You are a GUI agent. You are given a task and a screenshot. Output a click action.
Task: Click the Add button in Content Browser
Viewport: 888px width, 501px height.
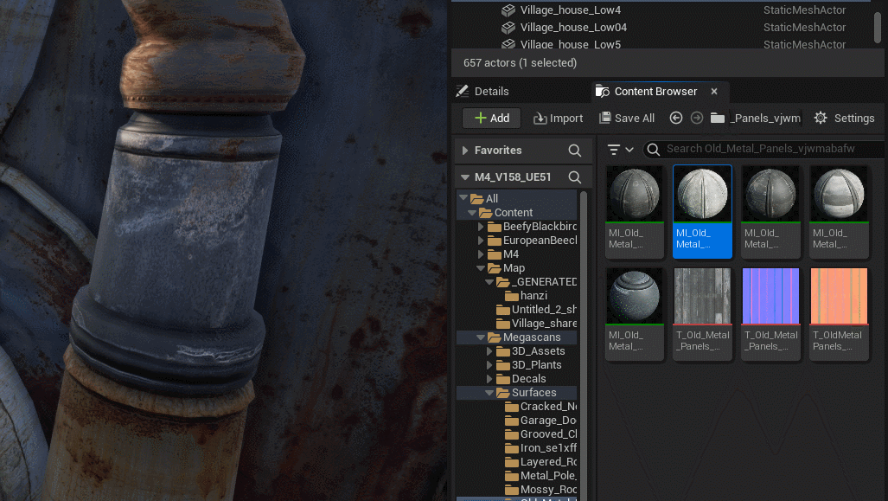(x=491, y=119)
